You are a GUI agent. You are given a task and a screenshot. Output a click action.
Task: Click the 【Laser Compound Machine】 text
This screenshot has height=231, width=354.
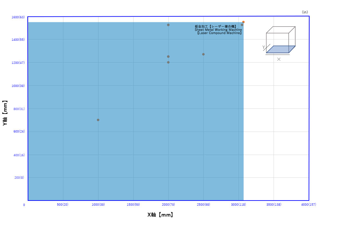click(x=219, y=33)
